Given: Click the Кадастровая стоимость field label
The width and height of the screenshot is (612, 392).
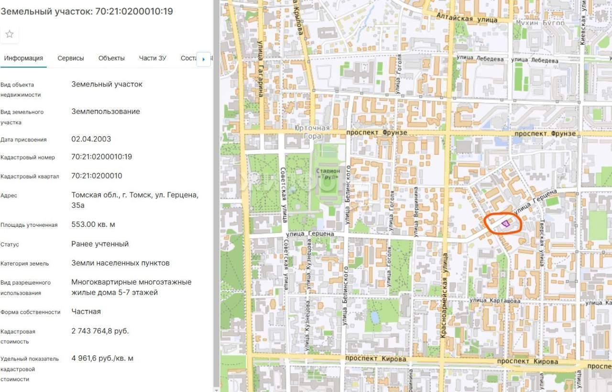Looking at the screenshot, I should click(x=18, y=336).
